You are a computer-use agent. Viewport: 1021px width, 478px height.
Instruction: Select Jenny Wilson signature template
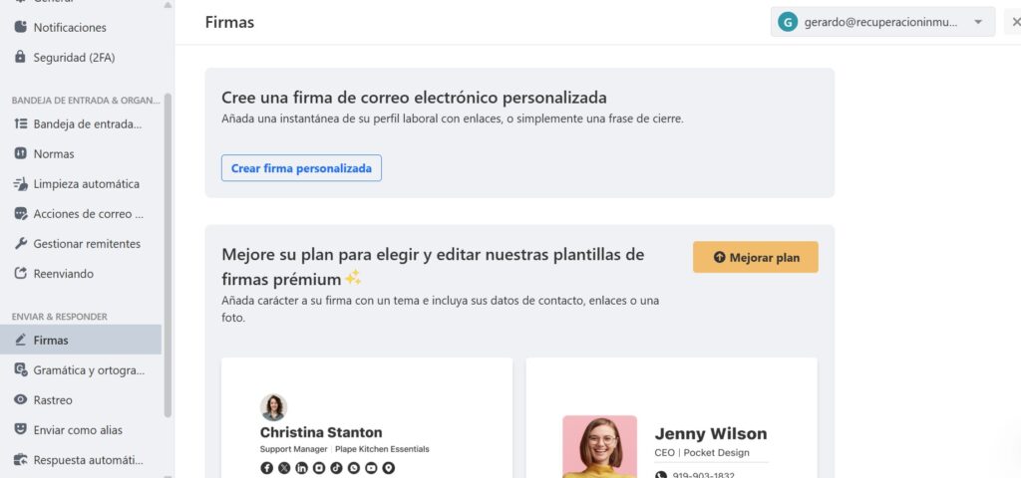(x=671, y=418)
